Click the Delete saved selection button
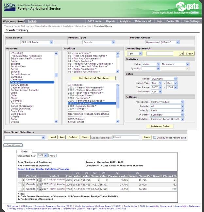The image size is (204, 212). point(73,137)
